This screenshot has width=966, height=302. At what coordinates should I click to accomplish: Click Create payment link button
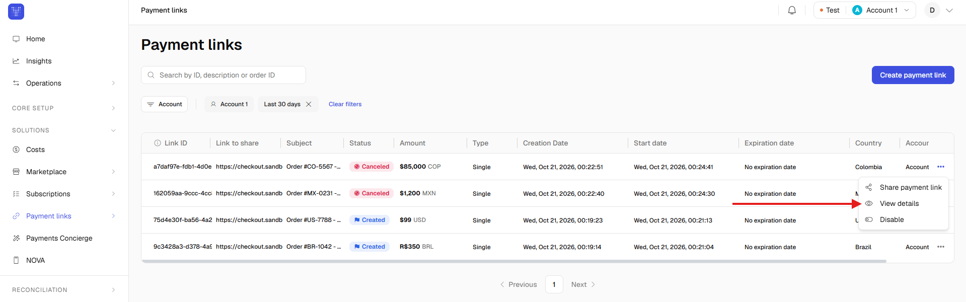click(x=913, y=75)
